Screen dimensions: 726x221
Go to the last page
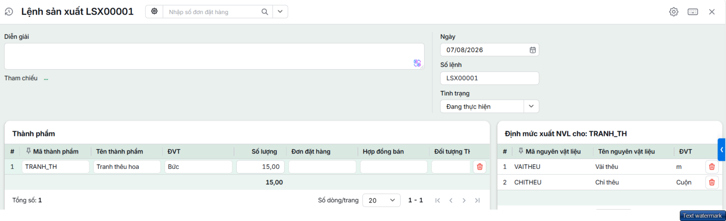pyautogui.click(x=477, y=200)
